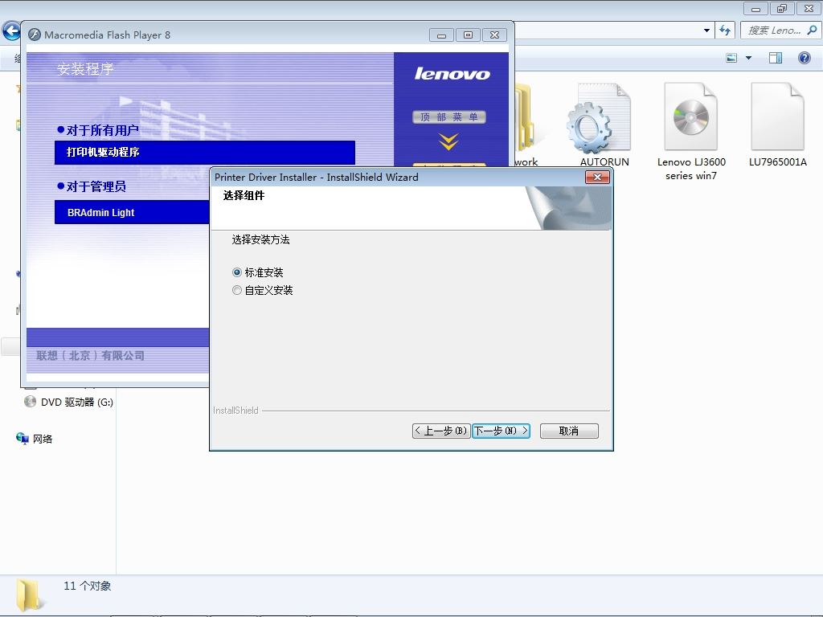823x617 pixels.
Task: Click the 对于管理员 heading
Action: [96, 186]
